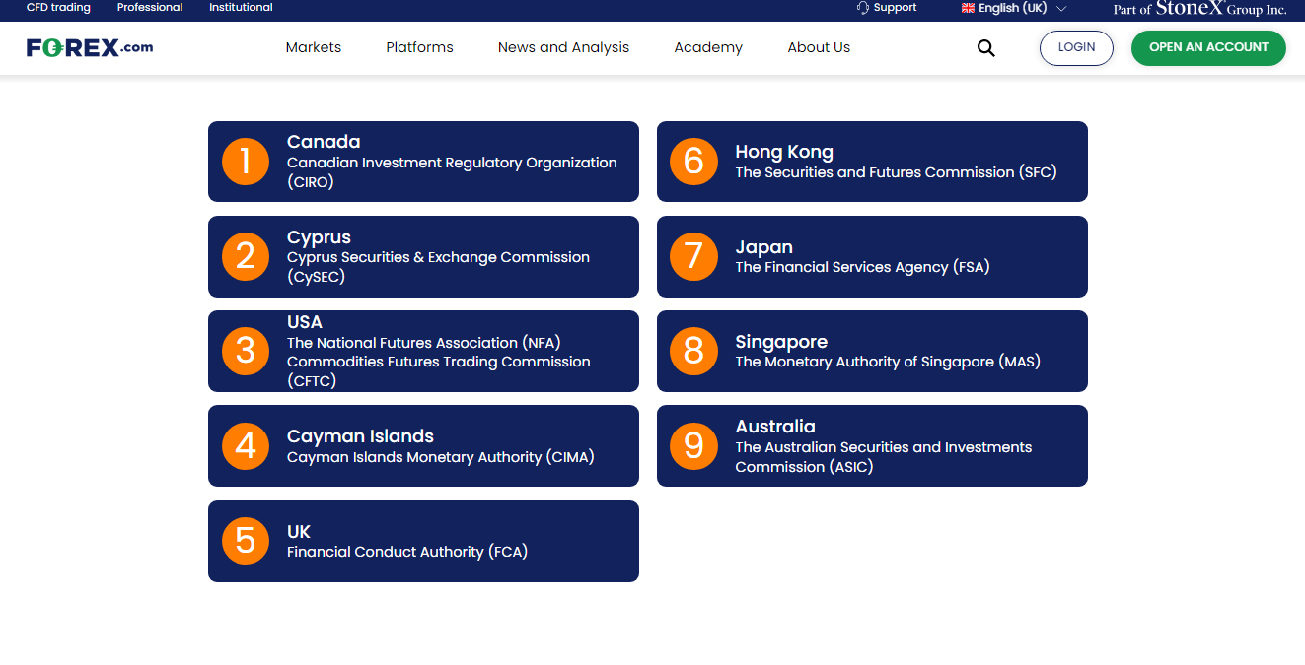Open the Markets menu
The height and width of the screenshot is (665, 1305).
coord(314,47)
